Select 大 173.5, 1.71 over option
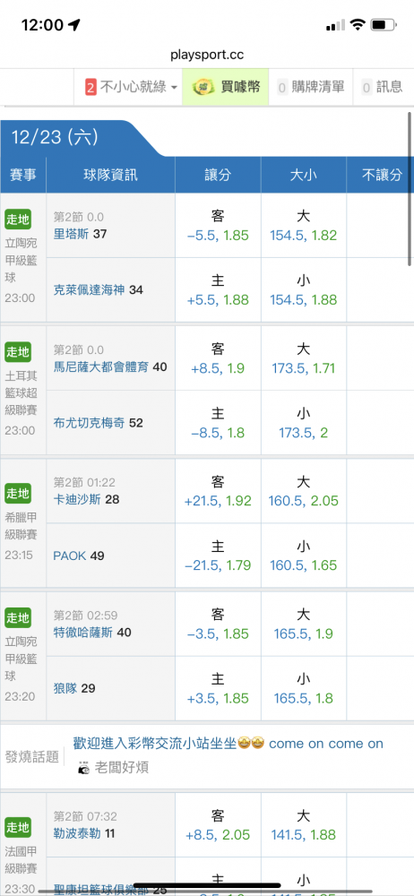The height and width of the screenshot is (896, 414). 303,358
